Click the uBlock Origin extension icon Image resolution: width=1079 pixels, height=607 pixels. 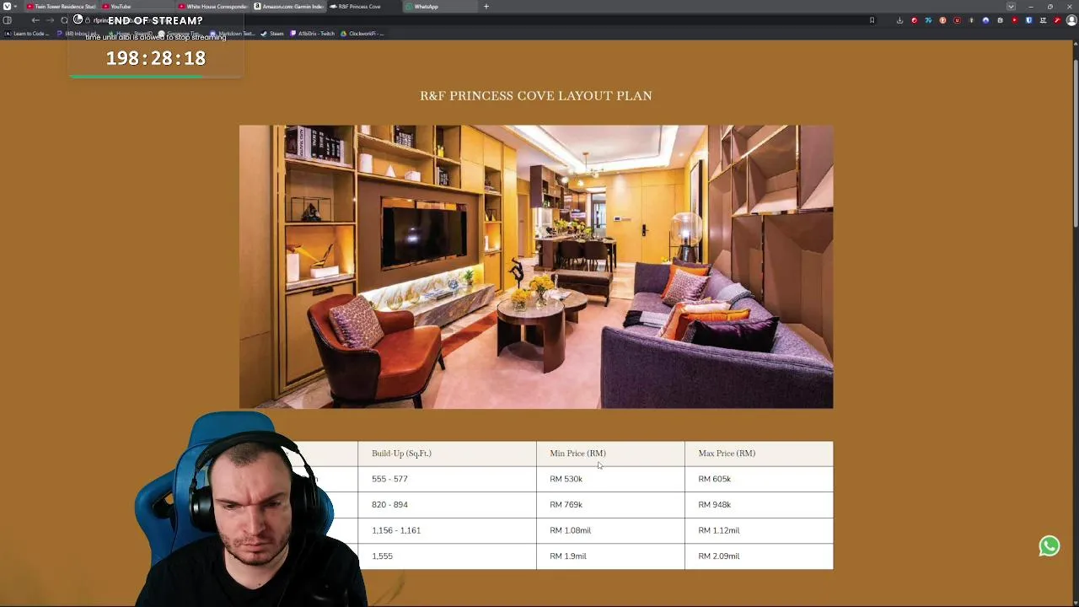pyautogui.click(x=957, y=20)
